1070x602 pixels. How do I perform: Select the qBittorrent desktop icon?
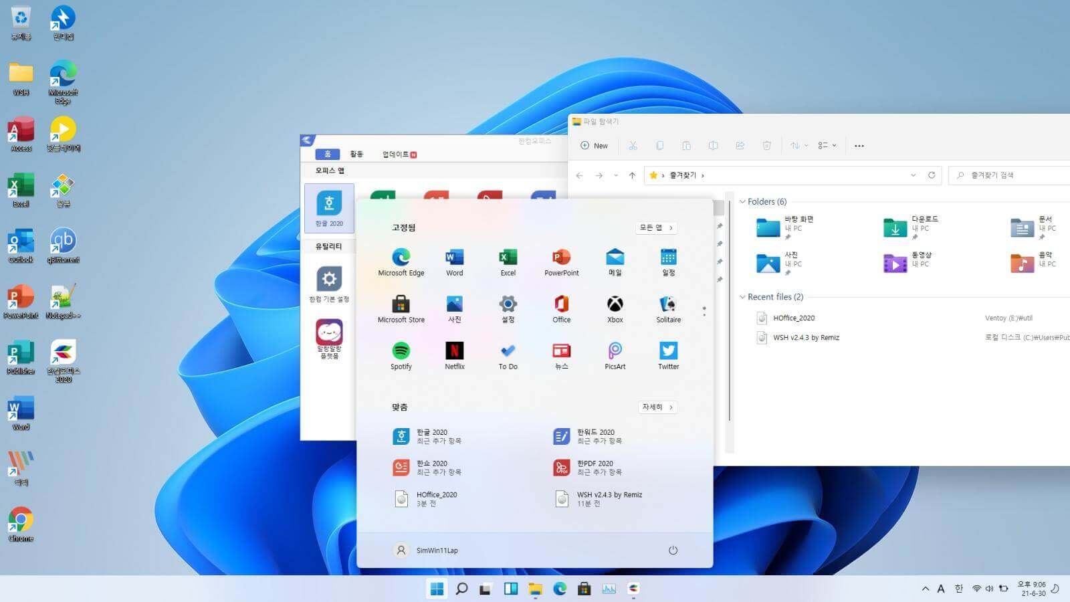point(63,245)
